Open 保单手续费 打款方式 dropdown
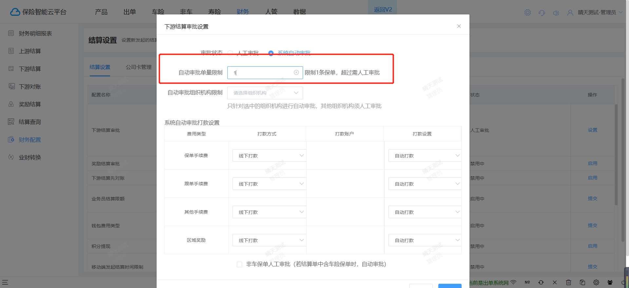Screen dimensions: 629x288 click(x=269, y=155)
